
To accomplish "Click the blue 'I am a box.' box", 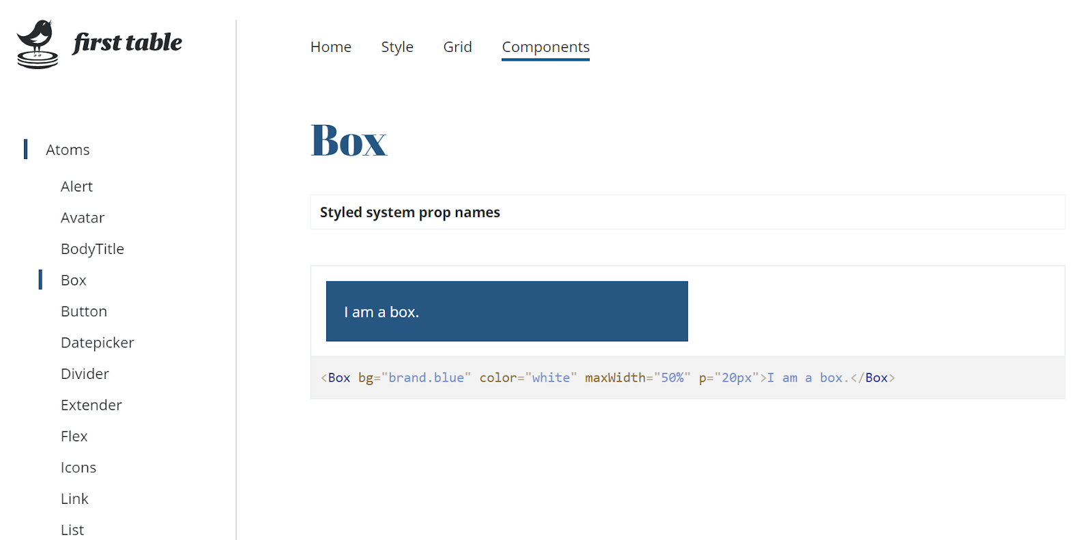I will tap(507, 311).
